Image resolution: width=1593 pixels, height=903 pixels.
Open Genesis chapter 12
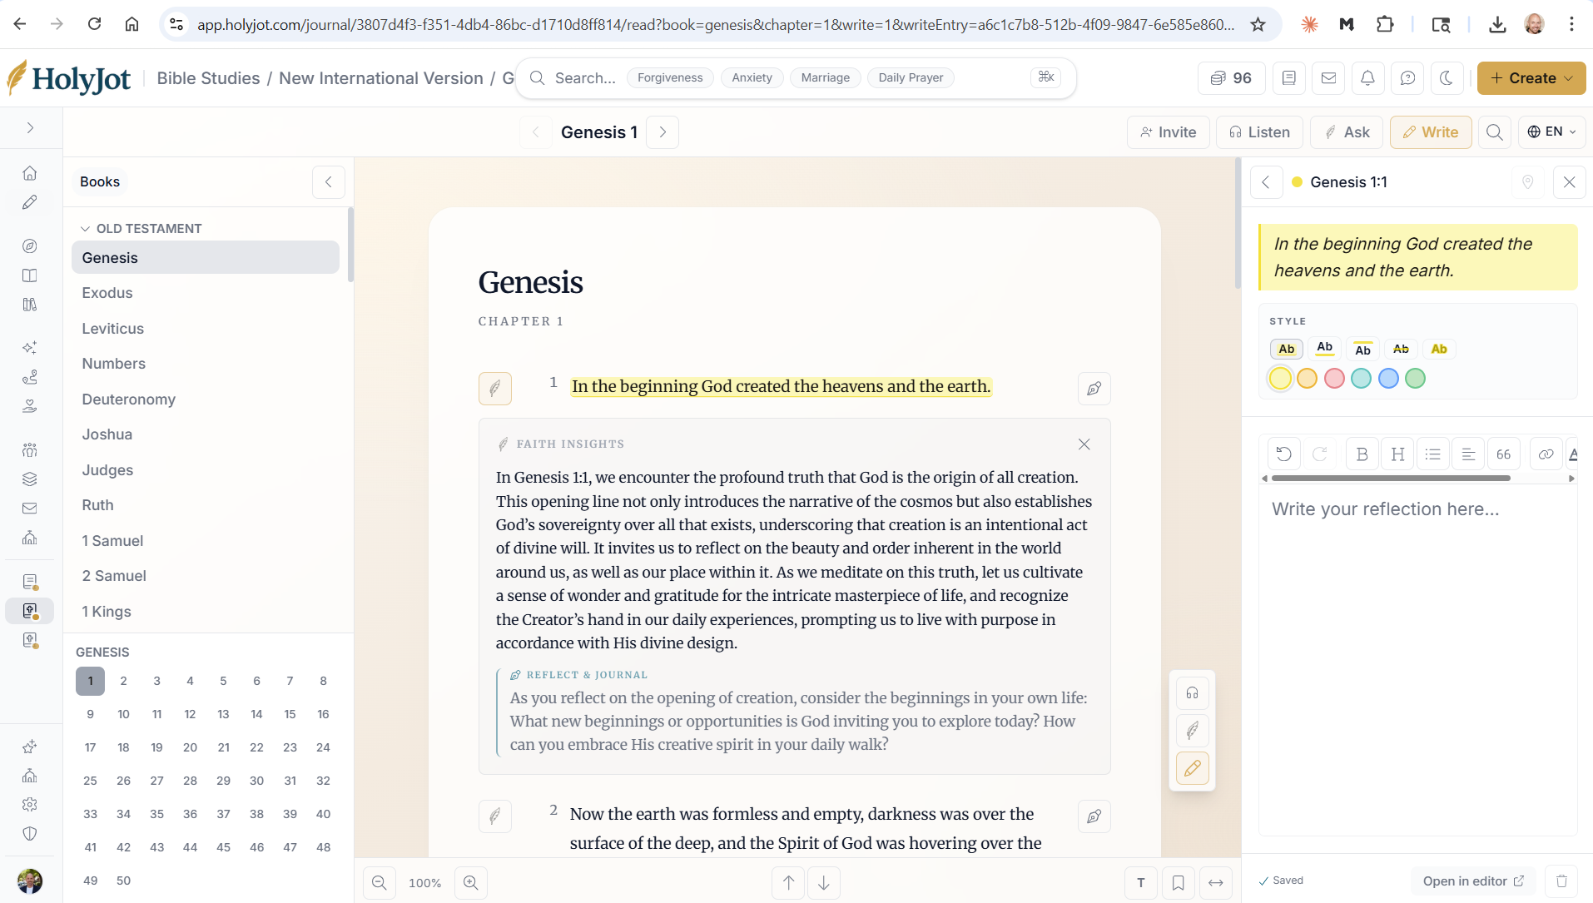(190, 714)
